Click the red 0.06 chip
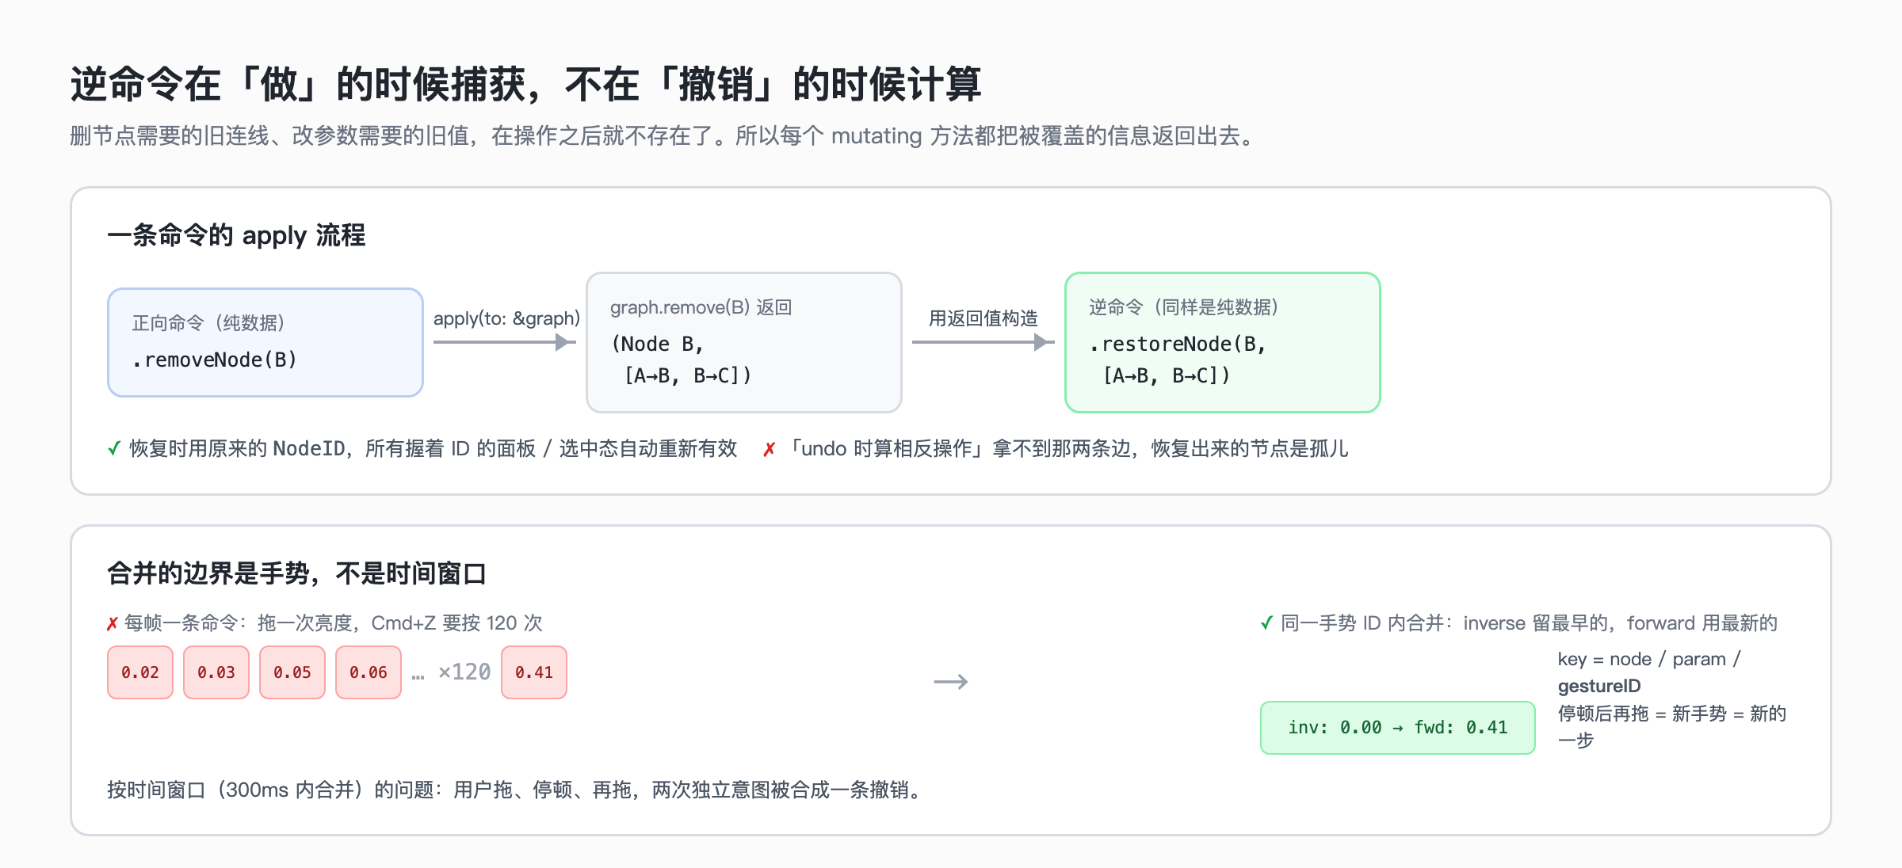The width and height of the screenshot is (1902, 868). [x=369, y=672]
